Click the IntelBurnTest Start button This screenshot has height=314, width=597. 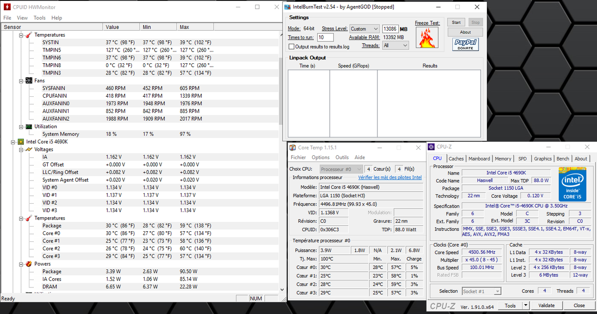click(x=456, y=22)
